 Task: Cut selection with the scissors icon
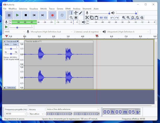point(87,18)
